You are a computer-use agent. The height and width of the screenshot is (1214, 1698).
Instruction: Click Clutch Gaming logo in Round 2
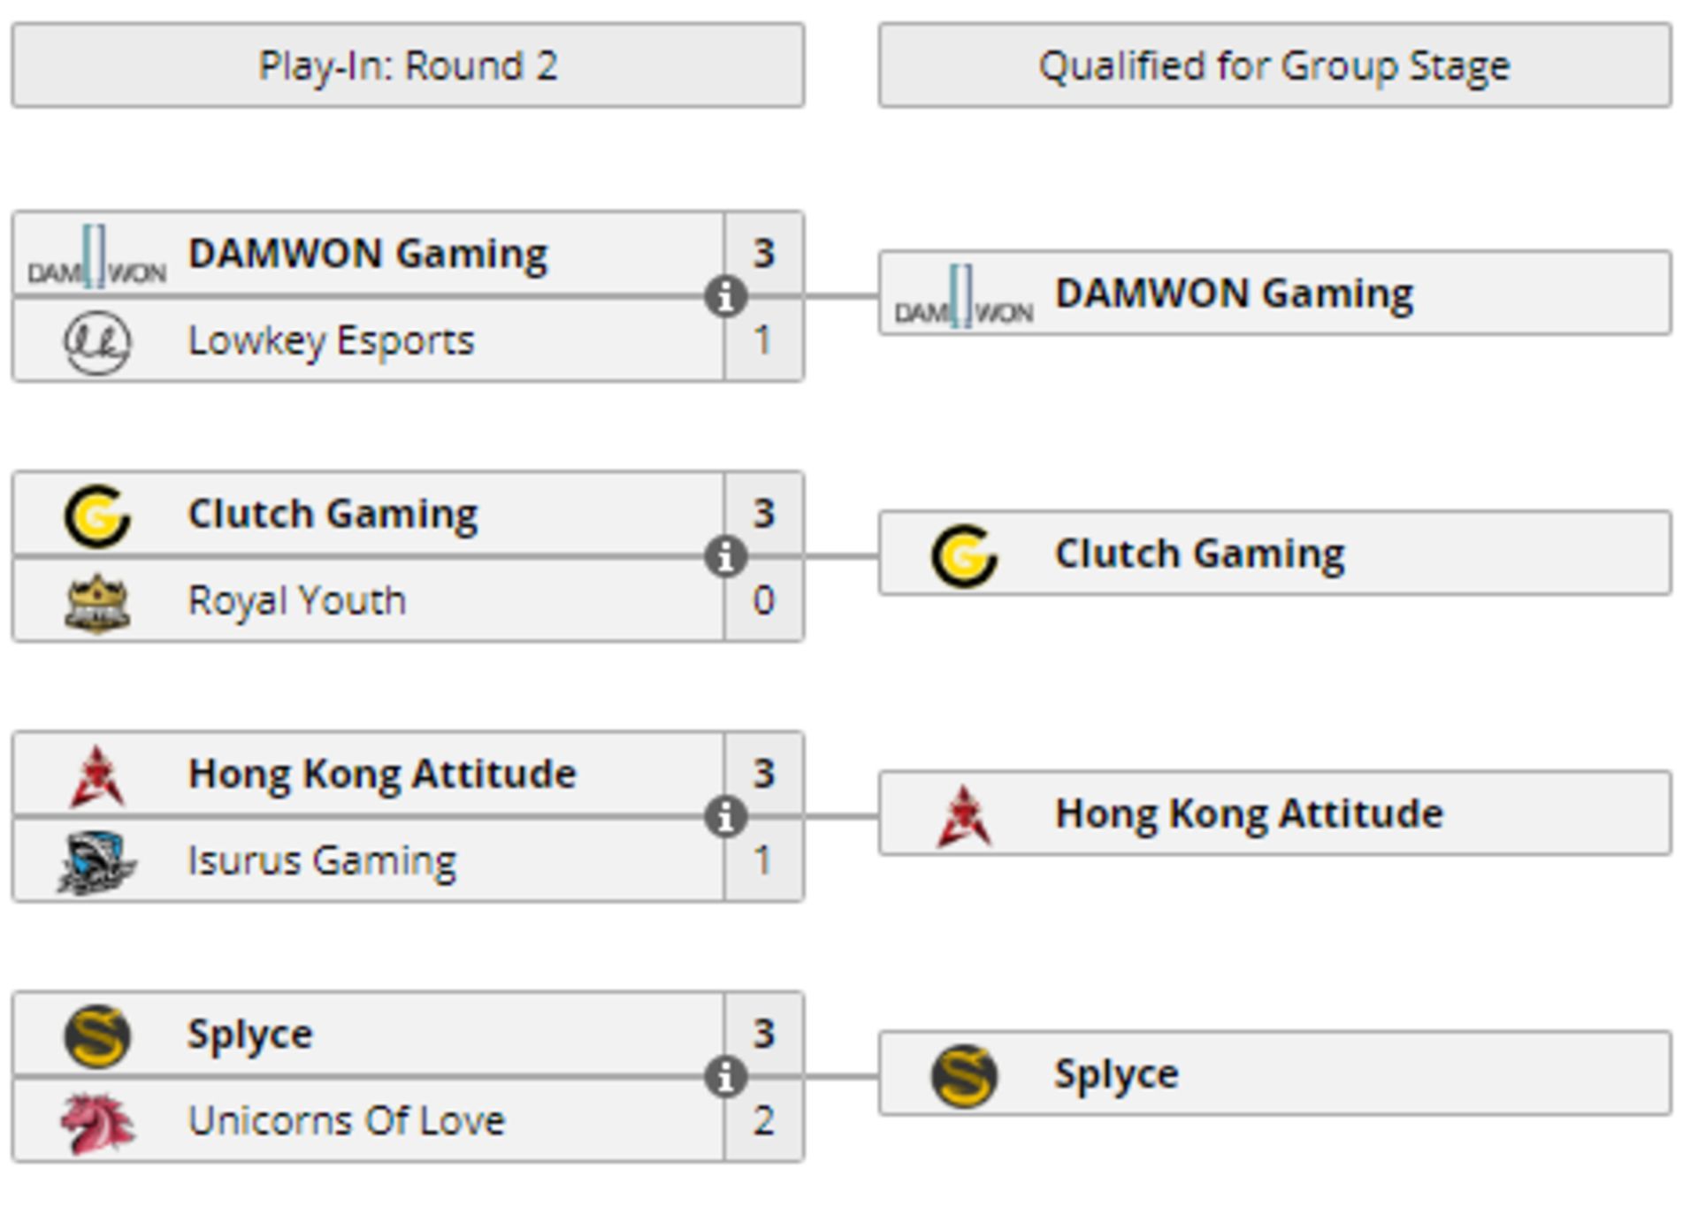97,515
